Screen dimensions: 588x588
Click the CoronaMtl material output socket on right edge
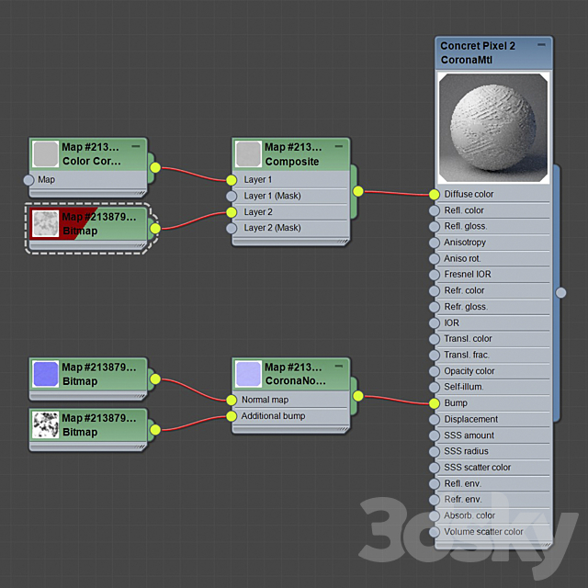[560, 292]
